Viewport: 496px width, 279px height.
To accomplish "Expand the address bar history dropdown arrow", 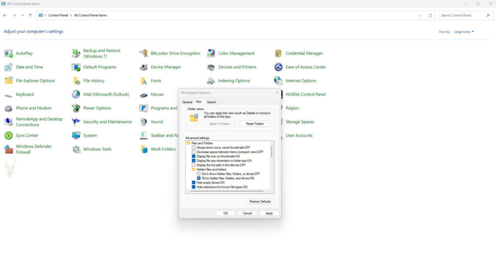I will tap(420, 15).
